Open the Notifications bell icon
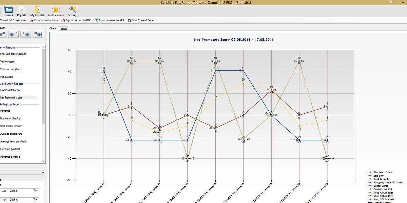407x203 pixels. pos(56,11)
